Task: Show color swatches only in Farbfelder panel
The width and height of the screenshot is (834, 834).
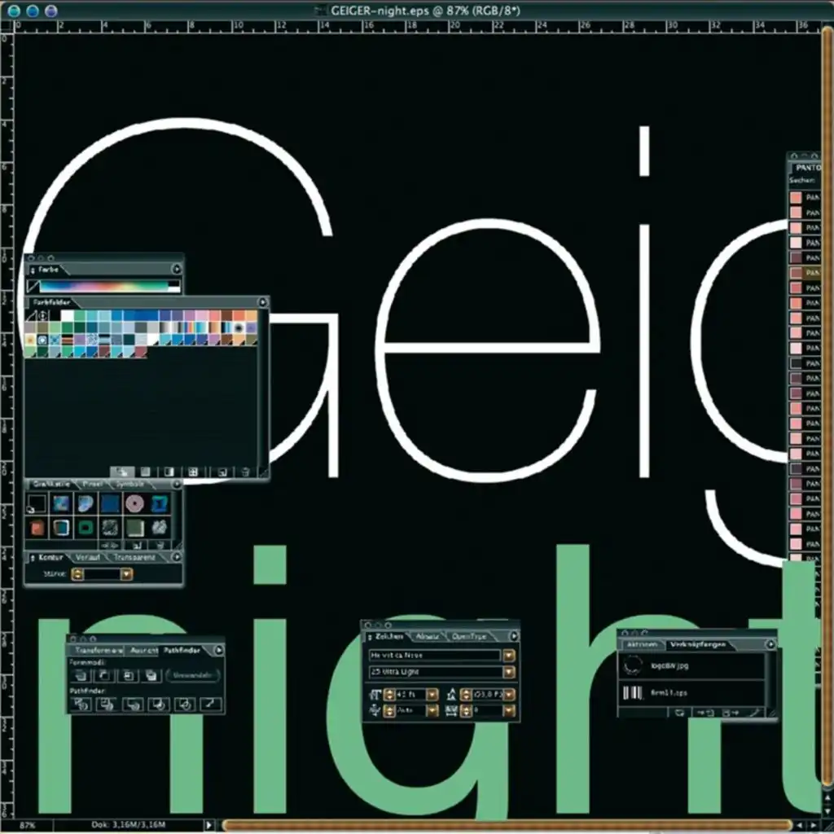Action: point(145,472)
